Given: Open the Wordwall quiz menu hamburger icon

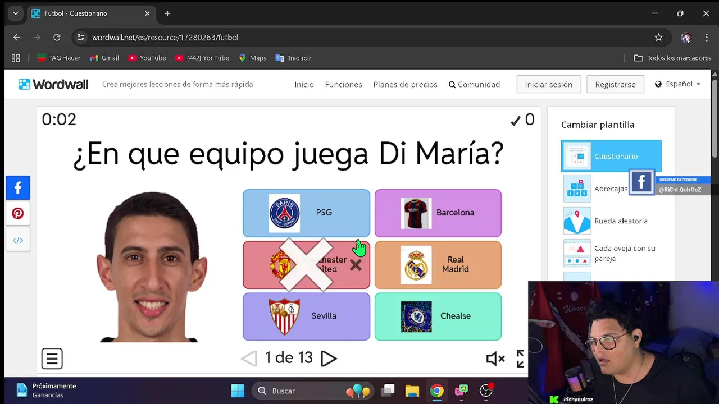Looking at the screenshot, I should coord(52,359).
